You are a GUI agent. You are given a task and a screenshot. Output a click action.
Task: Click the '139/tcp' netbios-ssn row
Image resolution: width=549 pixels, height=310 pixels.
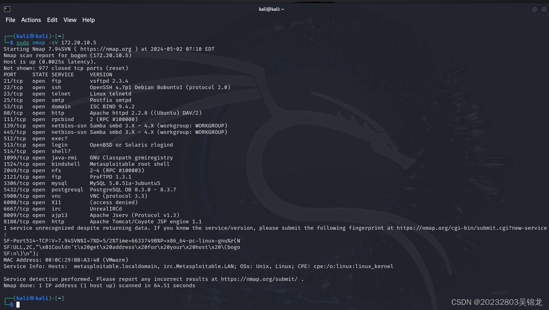(x=115, y=126)
